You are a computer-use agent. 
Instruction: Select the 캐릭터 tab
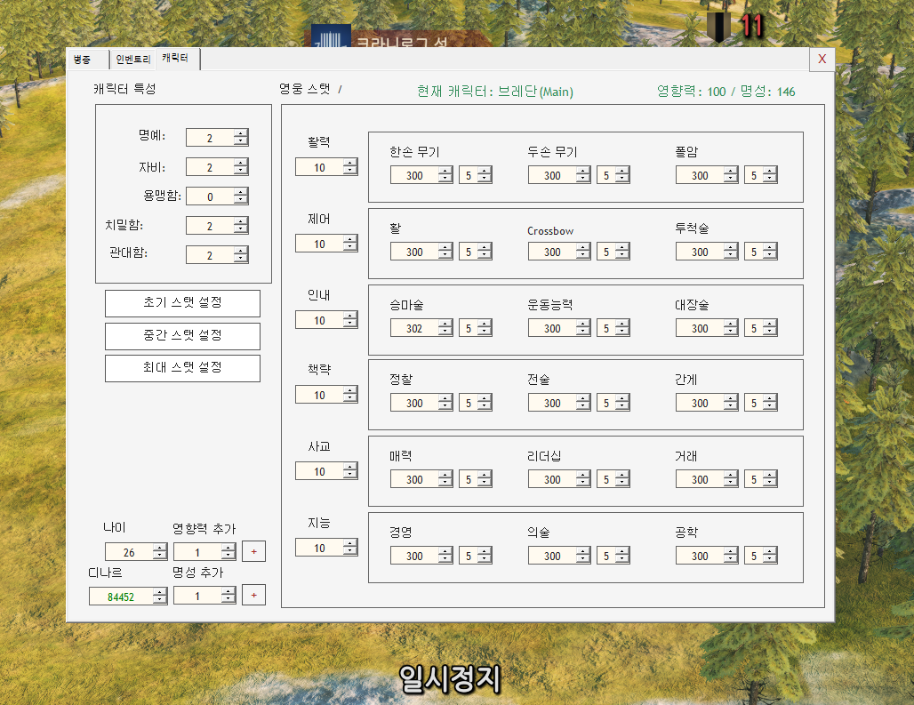177,59
